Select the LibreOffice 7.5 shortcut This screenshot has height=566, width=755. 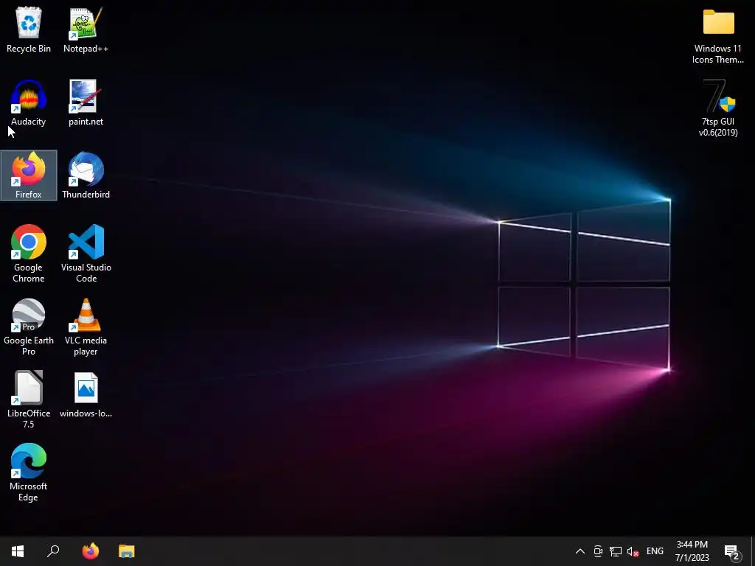point(29,399)
